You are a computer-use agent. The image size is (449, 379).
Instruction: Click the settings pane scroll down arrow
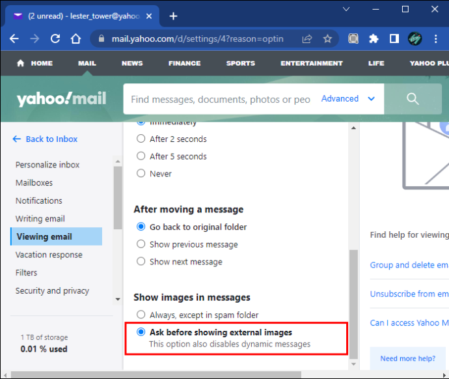[x=353, y=364]
